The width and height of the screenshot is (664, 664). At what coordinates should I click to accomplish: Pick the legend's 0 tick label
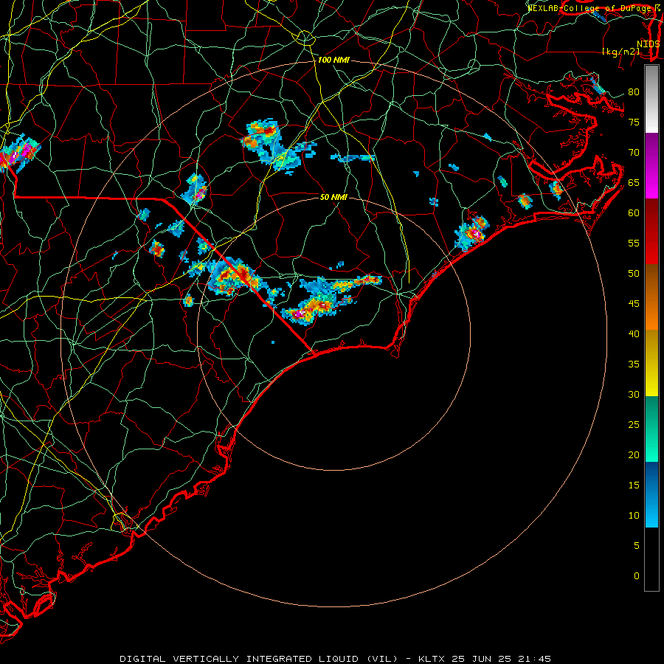pyautogui.click(x=637, y=576)
